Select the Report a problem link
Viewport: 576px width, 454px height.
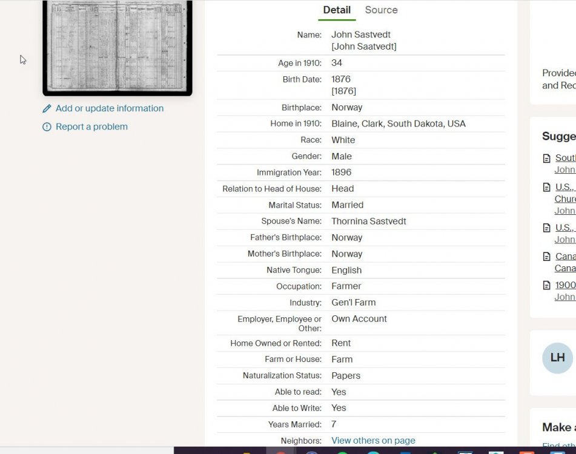pos(91,127)
